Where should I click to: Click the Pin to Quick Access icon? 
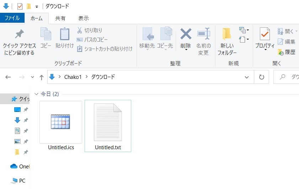pos(19,35)
